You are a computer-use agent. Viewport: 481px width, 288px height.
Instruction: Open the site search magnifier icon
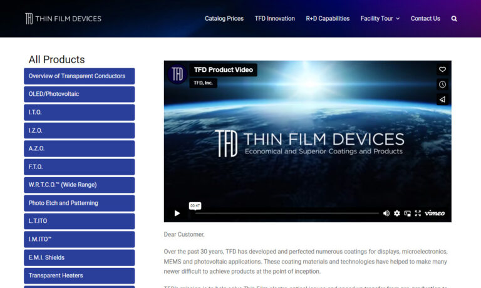click(x=454, y=19)
